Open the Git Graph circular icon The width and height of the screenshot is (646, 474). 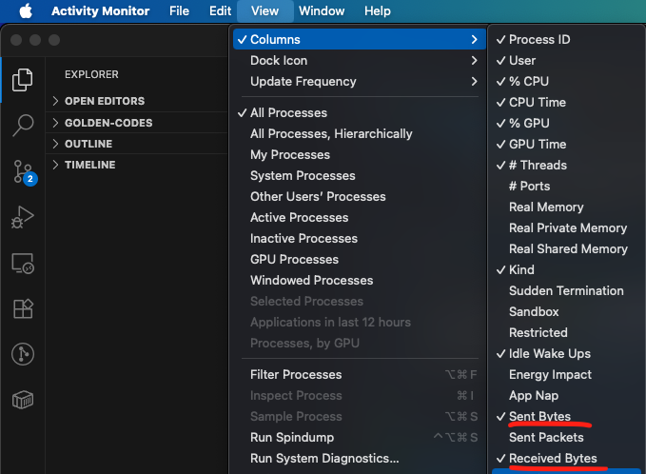point(23,354)
